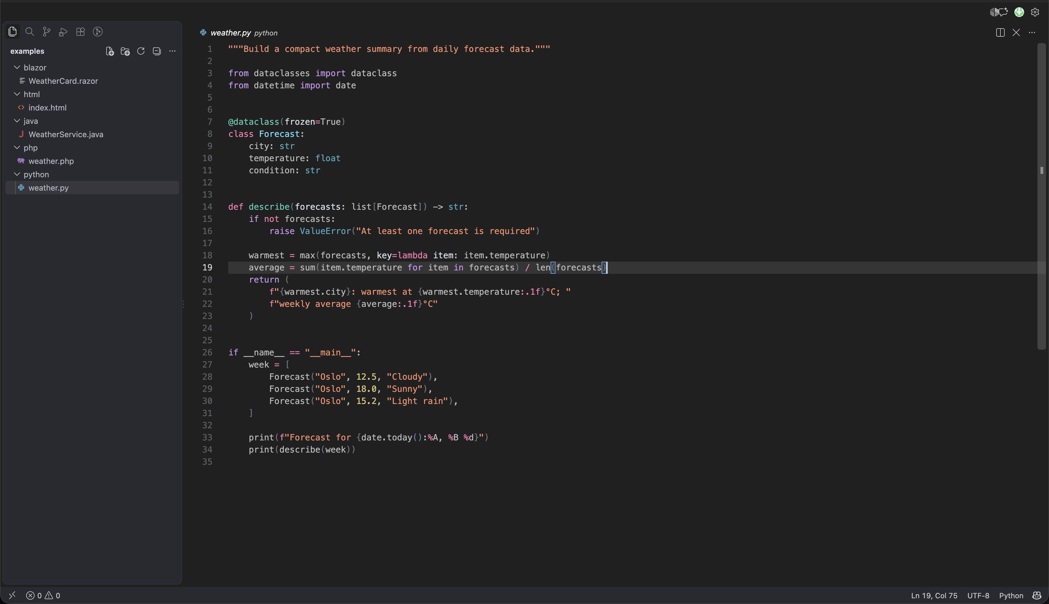Change the UTF-8 file encoding
The height and width of the screenshot is (604, 1049).
click(x=978, y=595)
